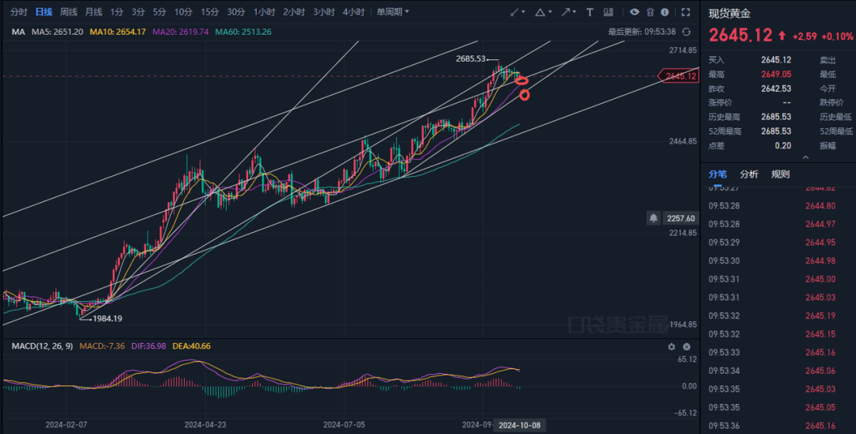The width and height of the screenshot is (856, 434).
Task: Select the 15分 timeframe button
Action: pyautogui.click(x=209, y=12)
